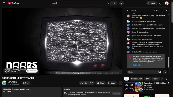Click Open panel in Live chat section
The height and width of the screenshot is (97, 173).
point(116,93)
